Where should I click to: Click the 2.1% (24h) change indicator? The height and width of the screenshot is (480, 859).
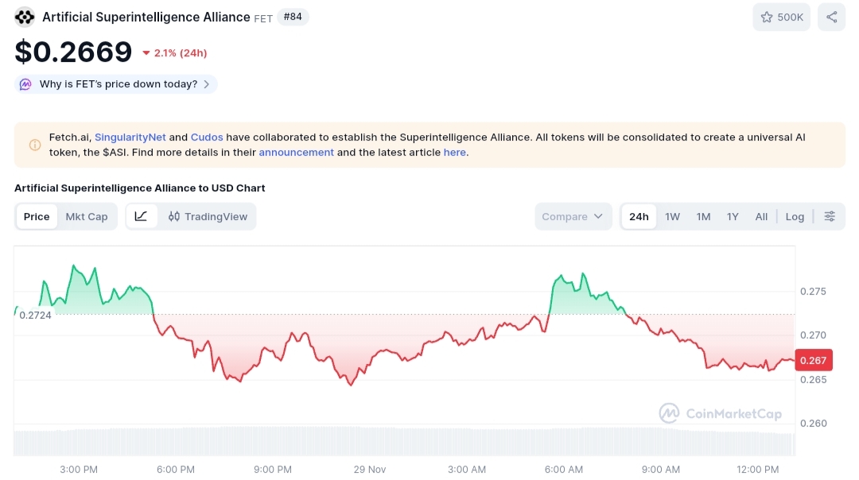point(175,53)
